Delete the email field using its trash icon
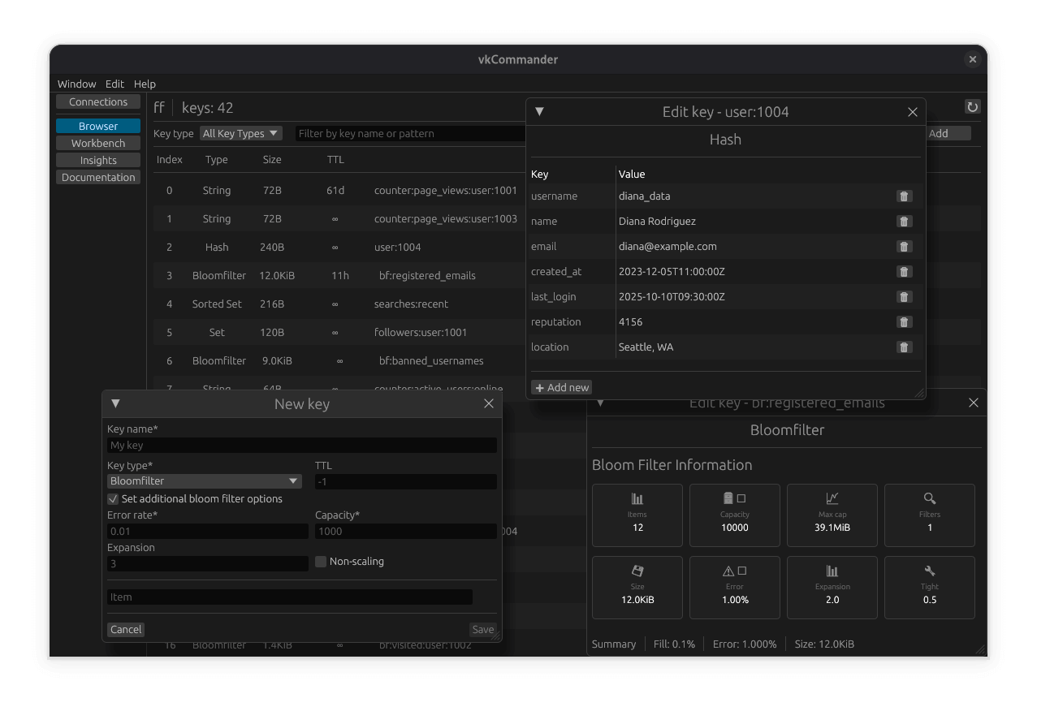 904,246
